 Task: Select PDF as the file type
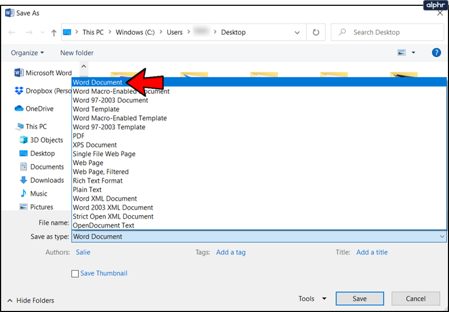coord(259,136)
